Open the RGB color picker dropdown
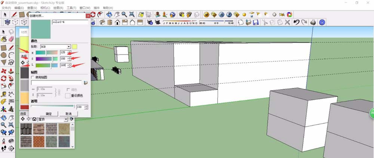Image resolution: width=374 pixels, height=158 pixels. coord(68,47)
